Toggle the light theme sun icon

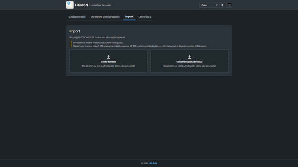pos(222,5)
